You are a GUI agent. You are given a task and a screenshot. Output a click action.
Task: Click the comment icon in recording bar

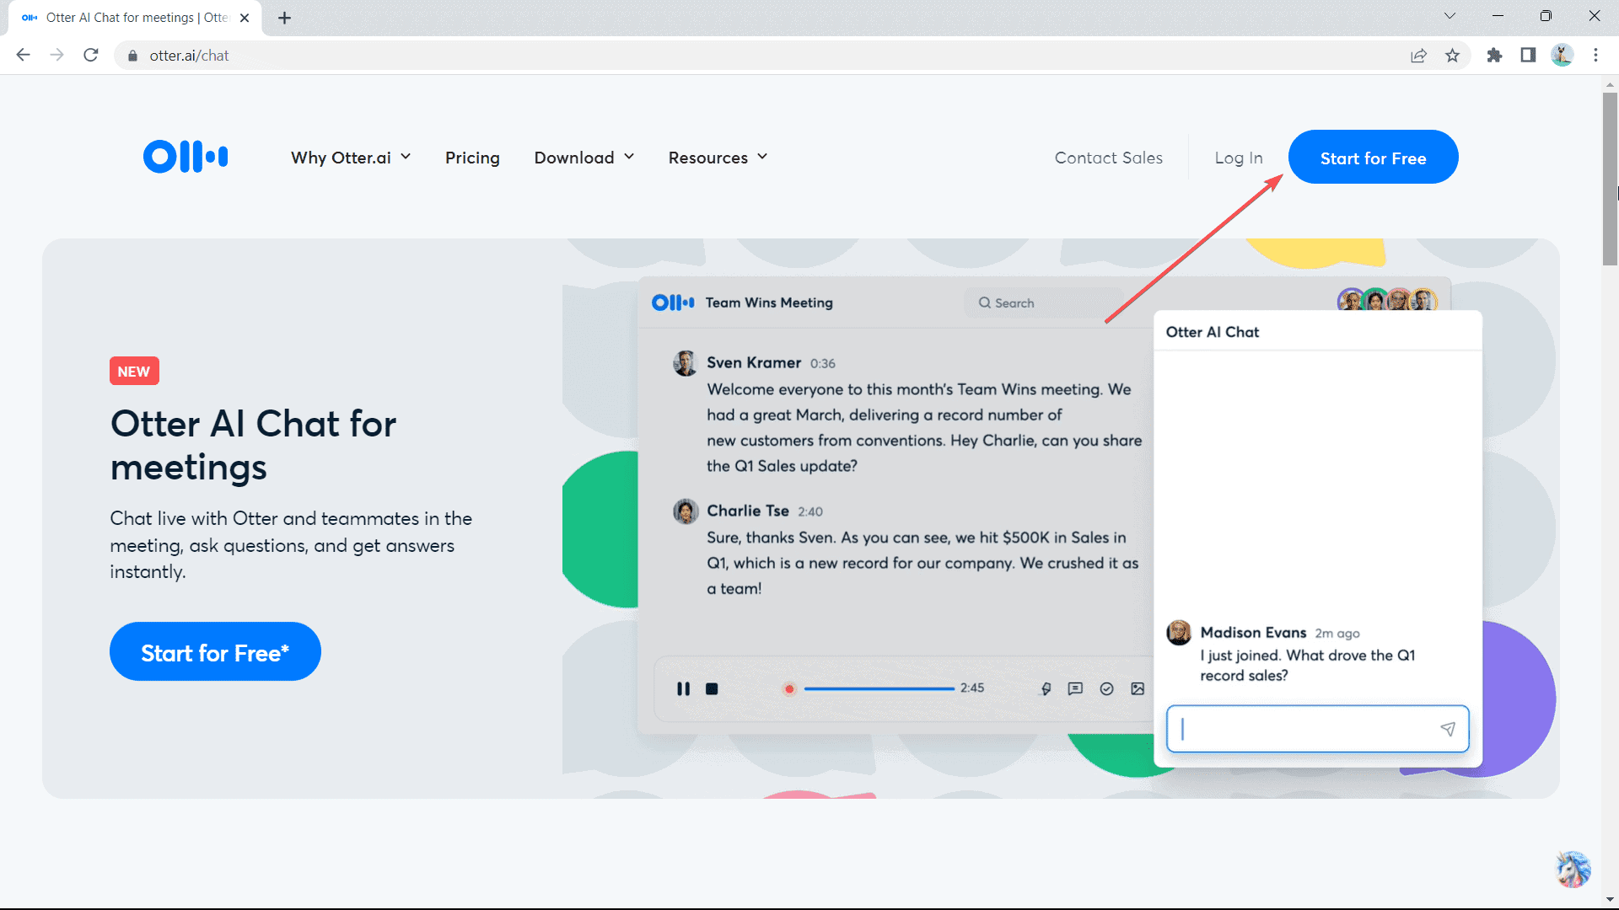(1075, 688)
